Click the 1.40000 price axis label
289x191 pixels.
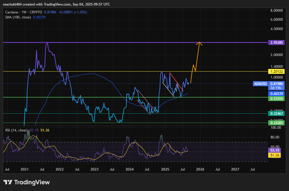pyautogui.click(x=276, y=66)
